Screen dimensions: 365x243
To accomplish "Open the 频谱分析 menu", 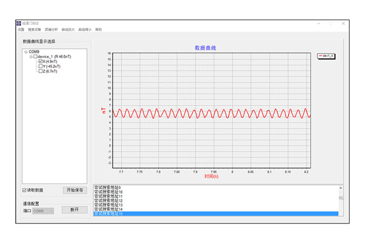I will 52,30.
